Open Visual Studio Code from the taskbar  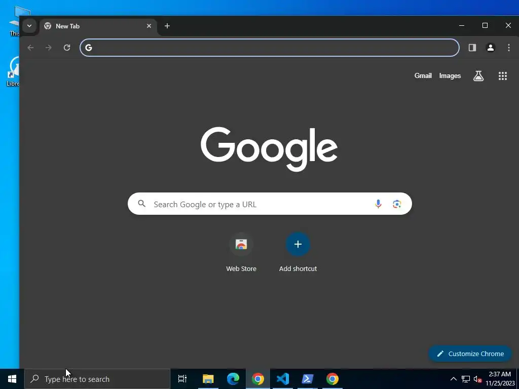(283, 379)
